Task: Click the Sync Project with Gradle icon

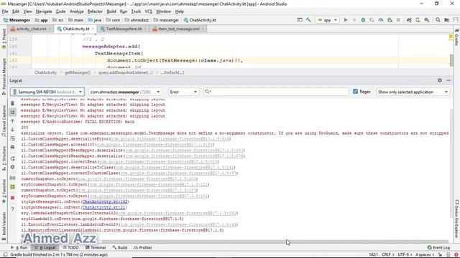Action: [x=409, y=20]
